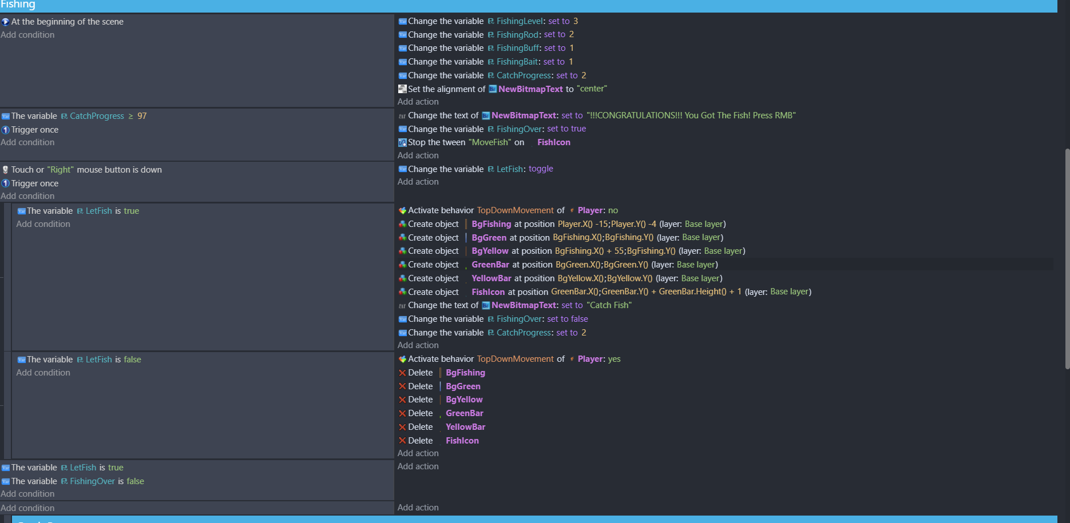Select the FishingOver is false condition
The height and width of the screenshot is (523, 1070).
click(73, 481)
